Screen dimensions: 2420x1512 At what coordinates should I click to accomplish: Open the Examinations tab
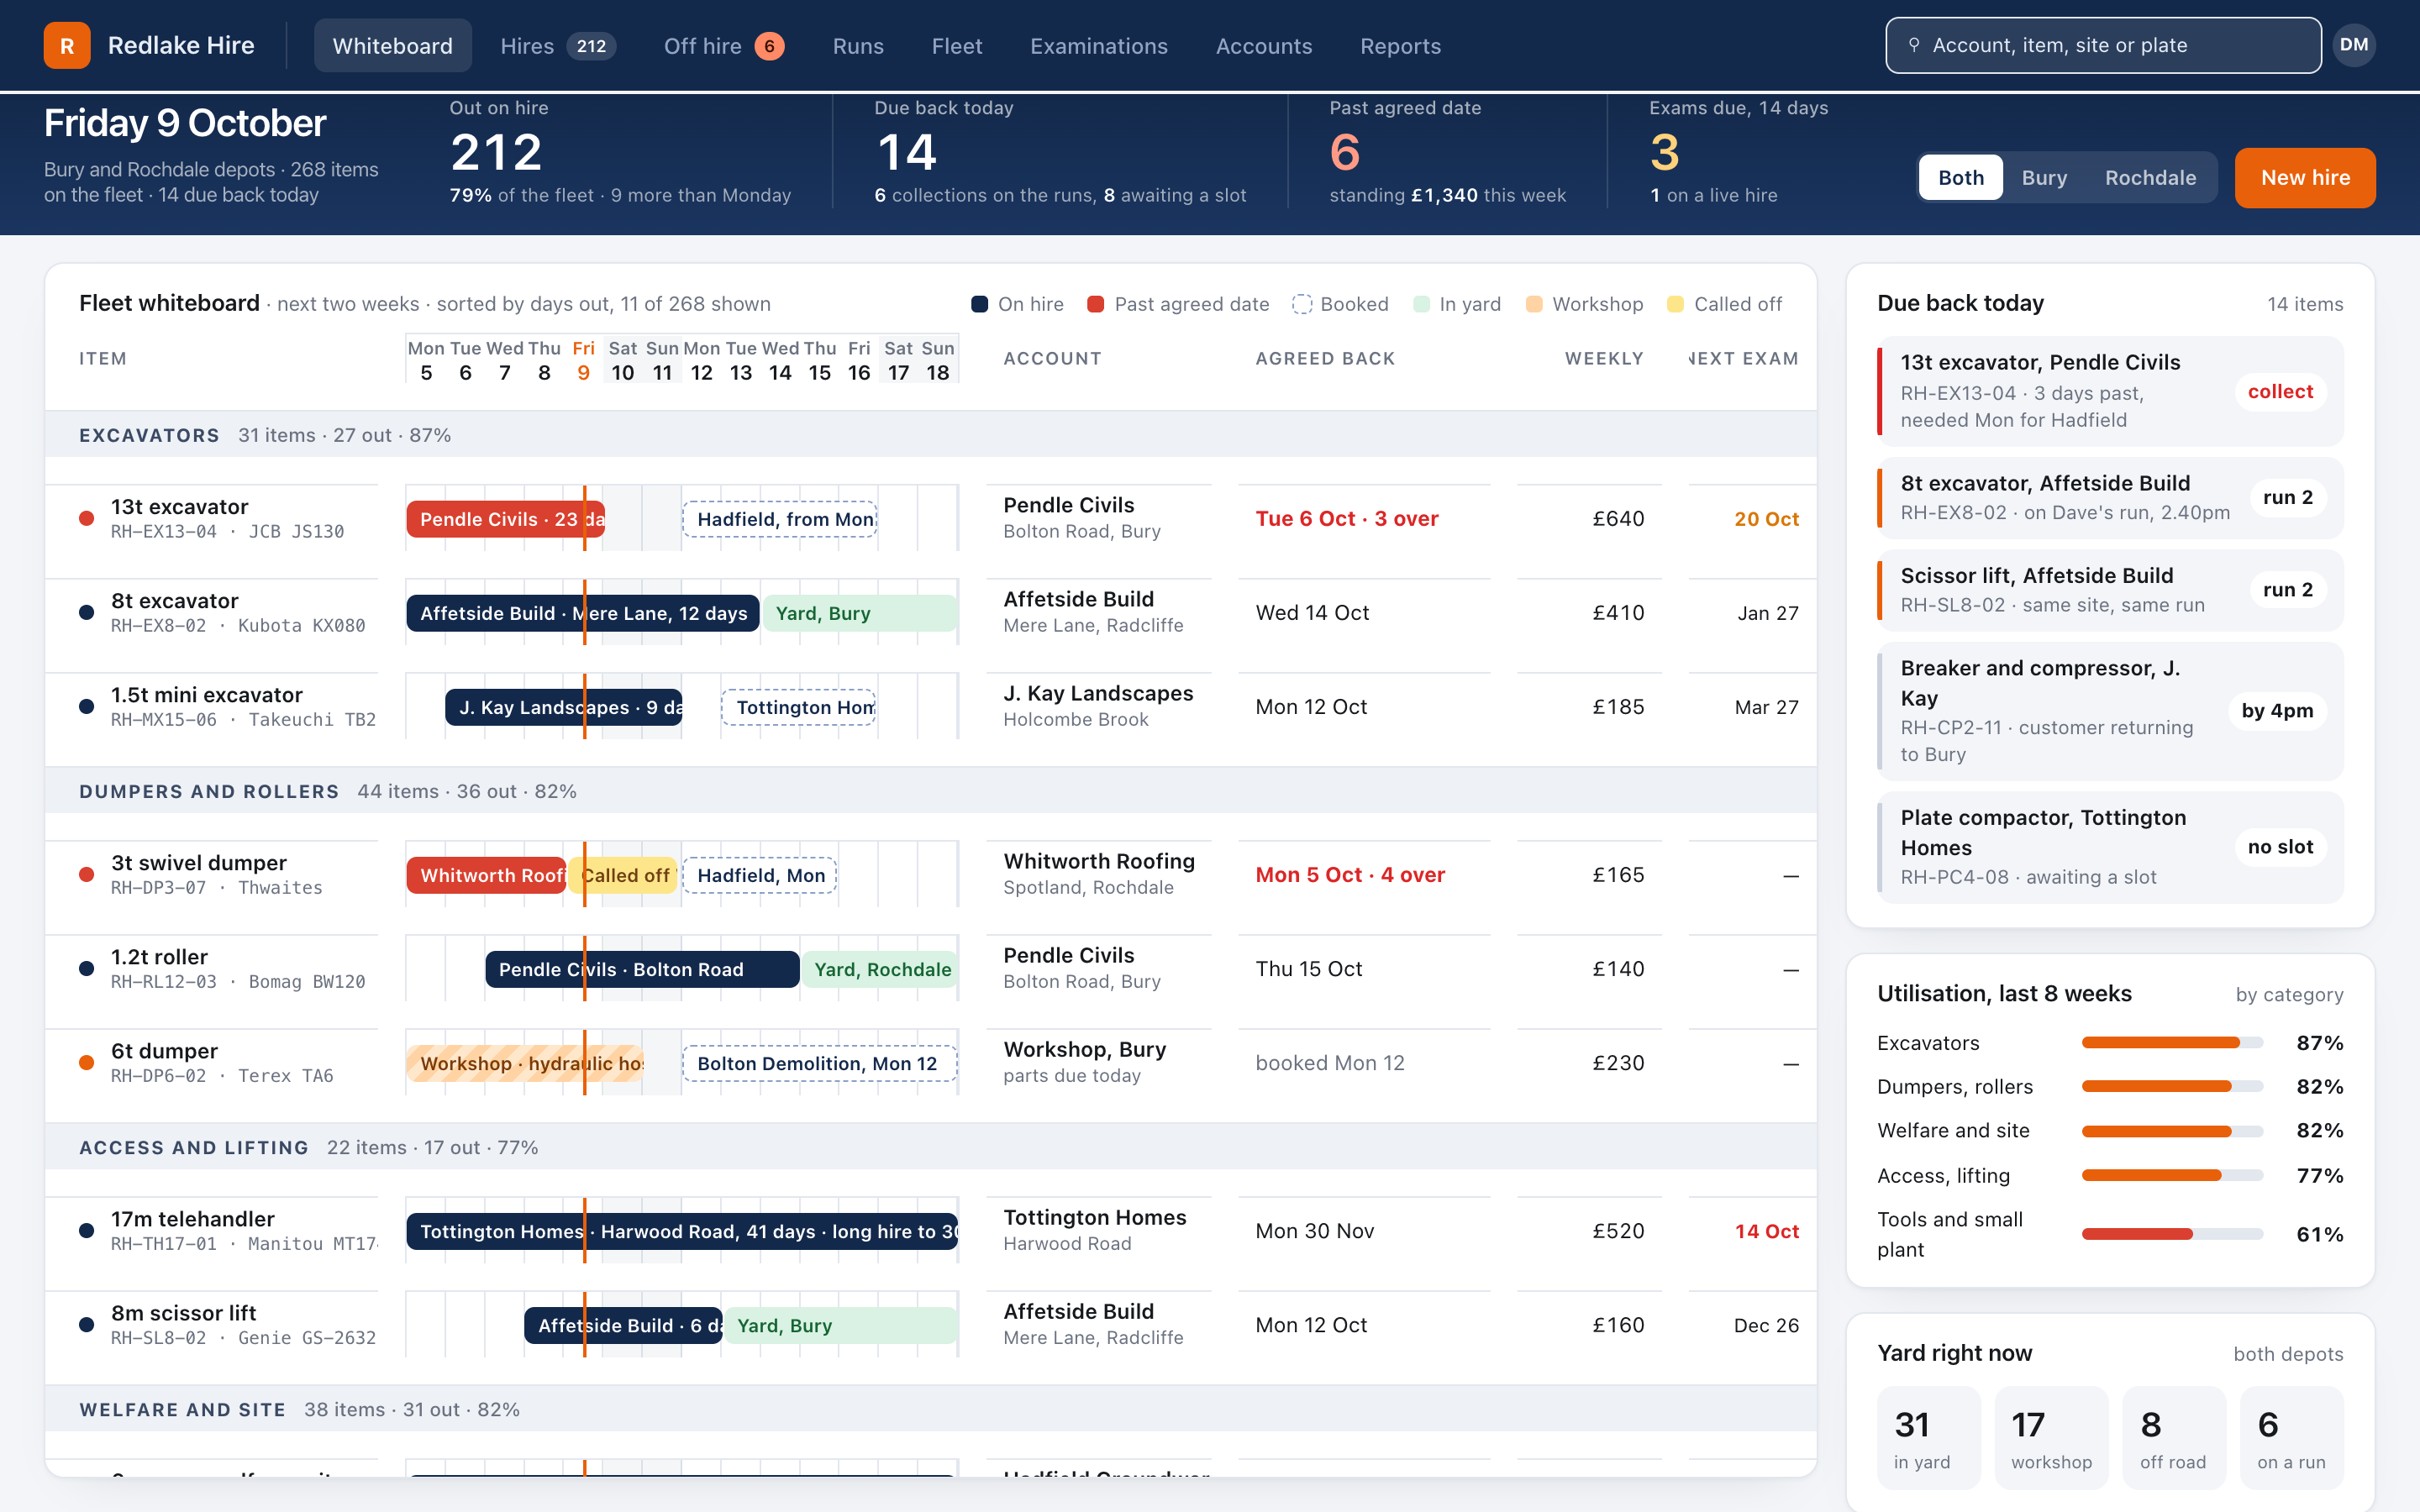[1098, 46]
